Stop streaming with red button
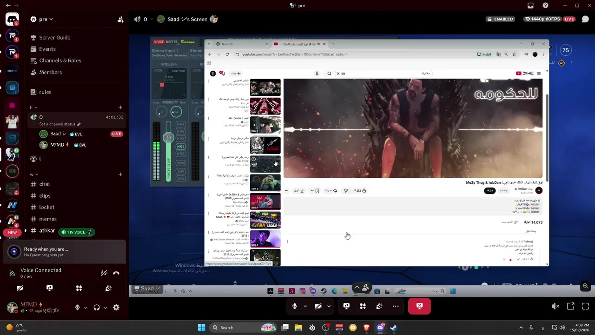The height and width of the screenshot is (335, 595). click(419, 306)
